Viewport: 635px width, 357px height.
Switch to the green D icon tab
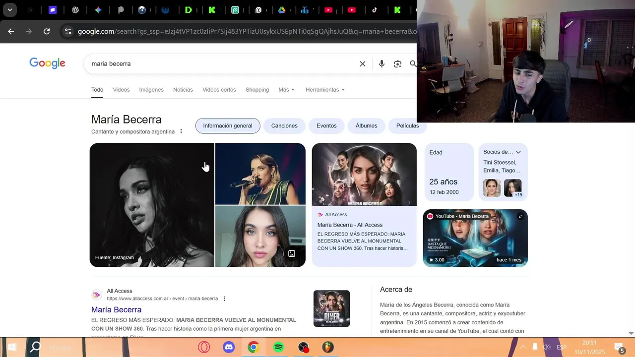coord(189,10)
